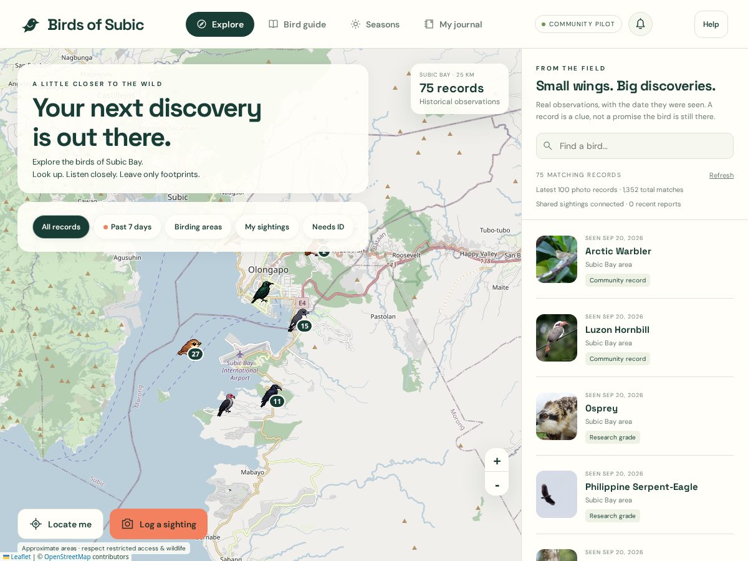Click the Luzon Hornbill record title
The image size is (748, 561).
617,330
